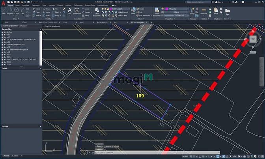Click the magenta color swatch in Properties
Image resolution: width=265 pixels, height=159 pixels.
(167, 9)
